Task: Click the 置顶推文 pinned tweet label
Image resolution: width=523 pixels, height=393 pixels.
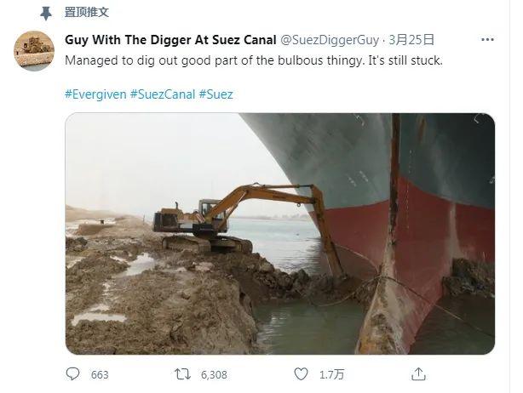Action: [87, 13]
